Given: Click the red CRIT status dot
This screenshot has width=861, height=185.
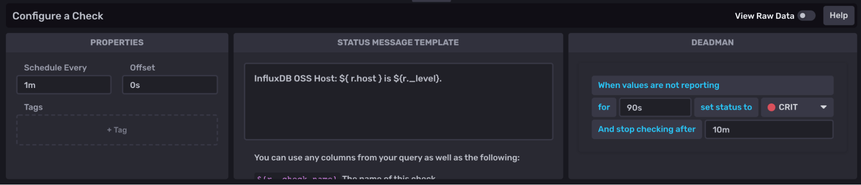Looking at the screenshot, I should coord(771,107).
